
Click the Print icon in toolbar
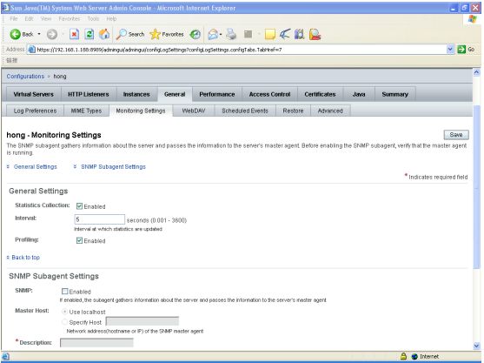(x=231, y=34)
